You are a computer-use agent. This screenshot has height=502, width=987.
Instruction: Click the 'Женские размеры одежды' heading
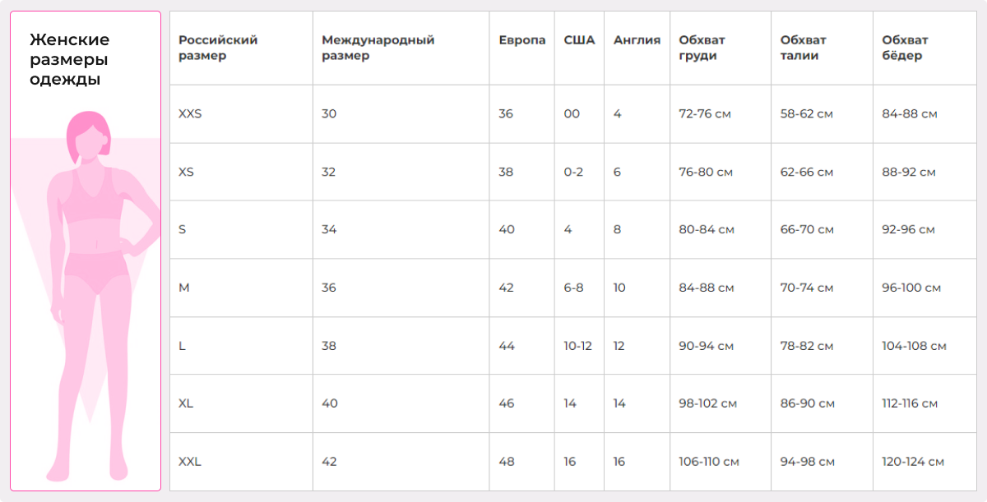[x=69, y=60]
